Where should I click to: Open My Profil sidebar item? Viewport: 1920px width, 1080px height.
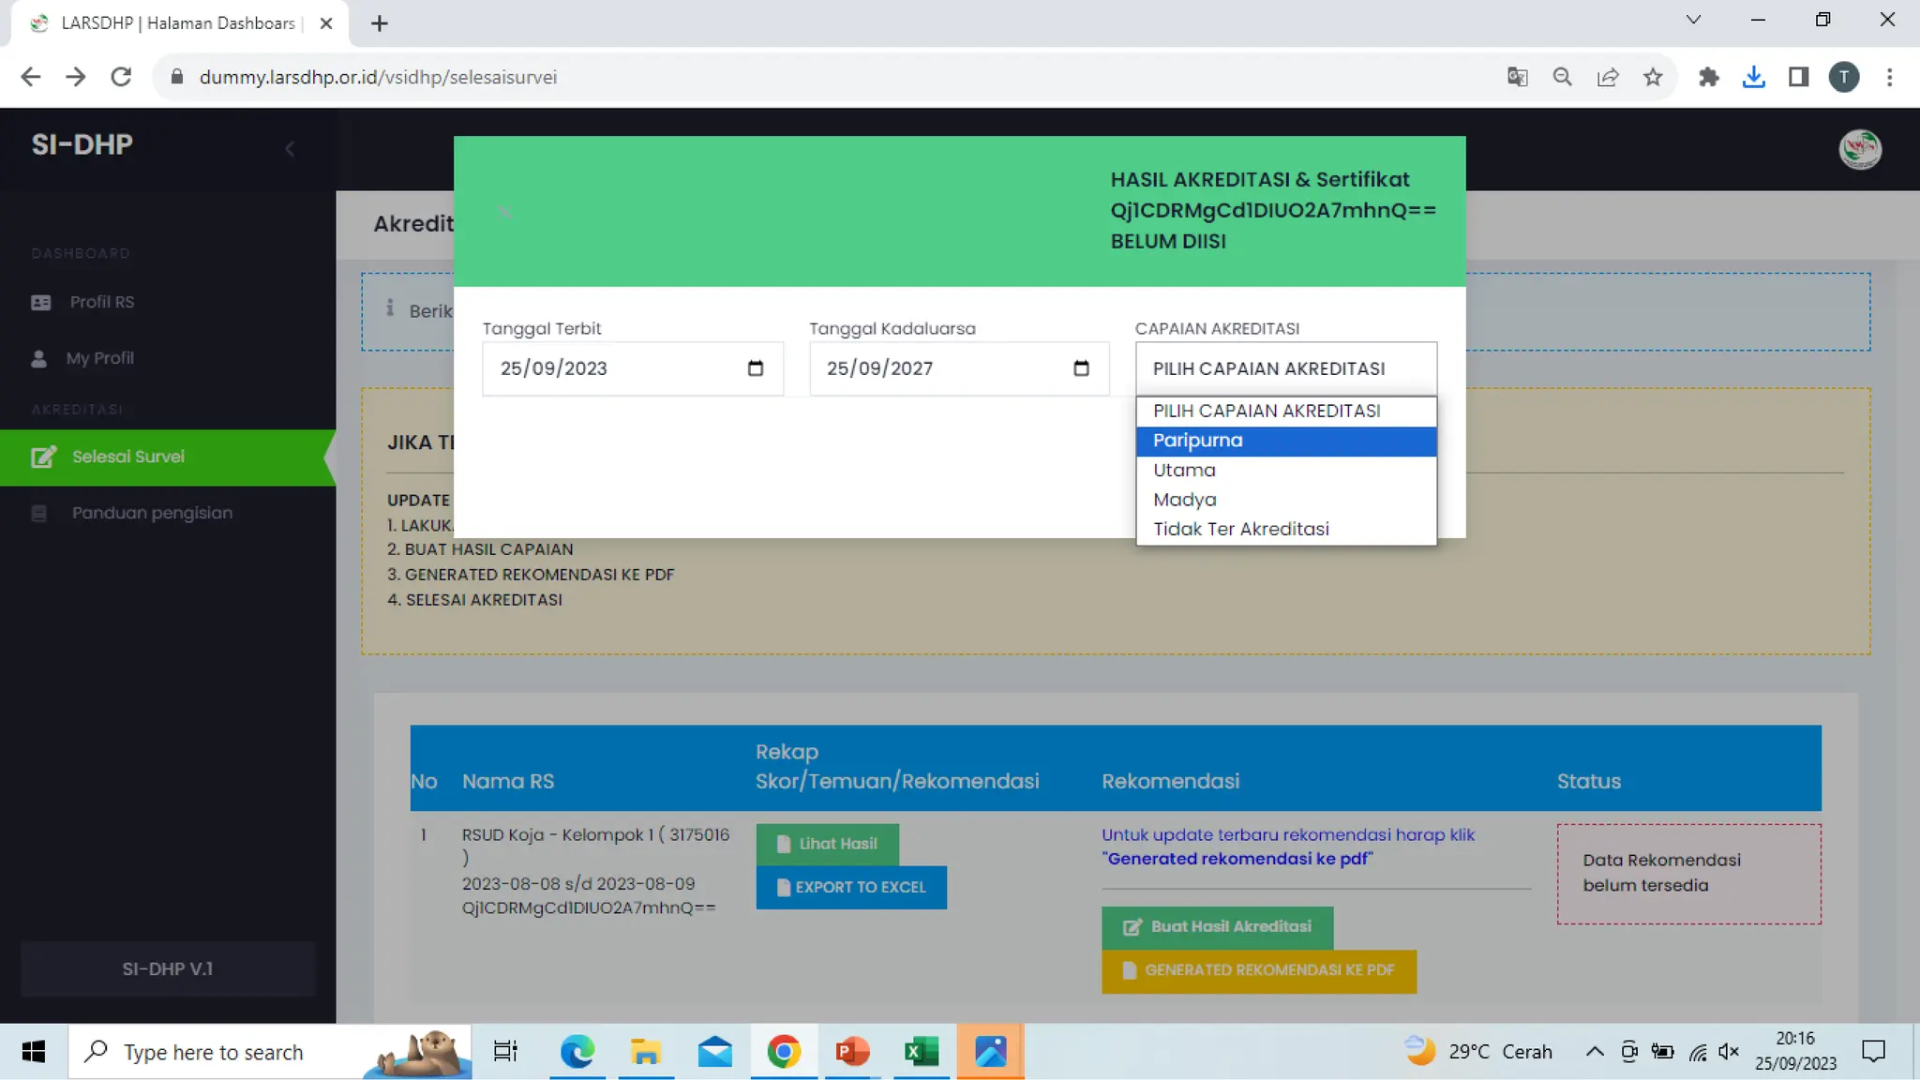pos(99,358)
